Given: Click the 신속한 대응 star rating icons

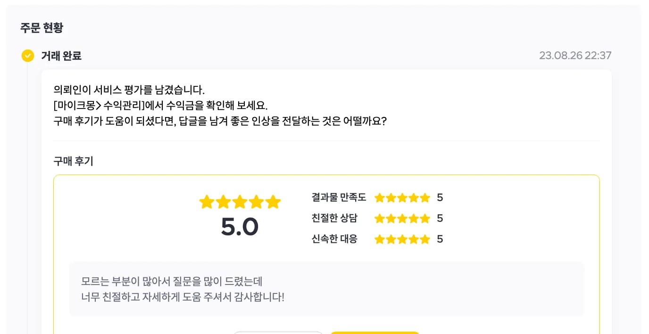Looking at the screenshot, I should [402, 239].
